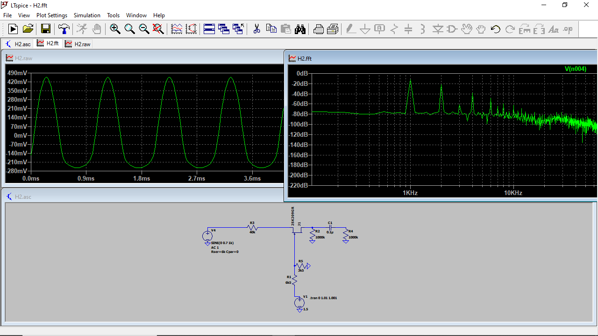598x336 pixels.
Task: Activate the H2.raw waveform window title bar
Action: [142, 58]
